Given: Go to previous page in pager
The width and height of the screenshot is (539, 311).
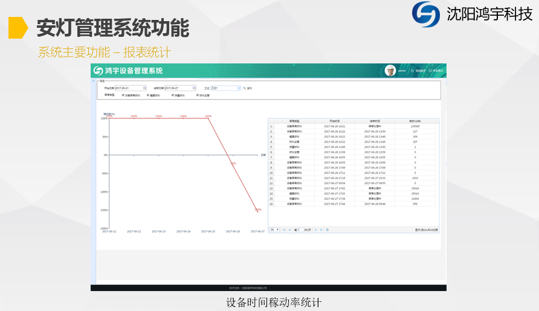Looking at the screenshot, I should 289,229.
